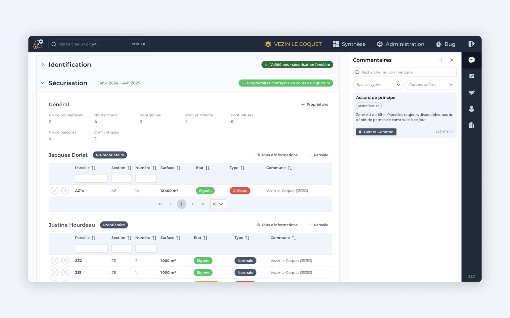The height and width of the screenshot is (318, 510).
Task: Open the user profile icon in the sidebar
Action: 471,109
